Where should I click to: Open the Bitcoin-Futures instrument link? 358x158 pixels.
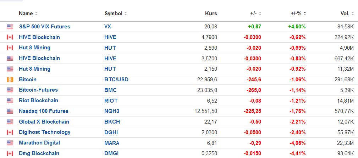[x=38, y=90]
